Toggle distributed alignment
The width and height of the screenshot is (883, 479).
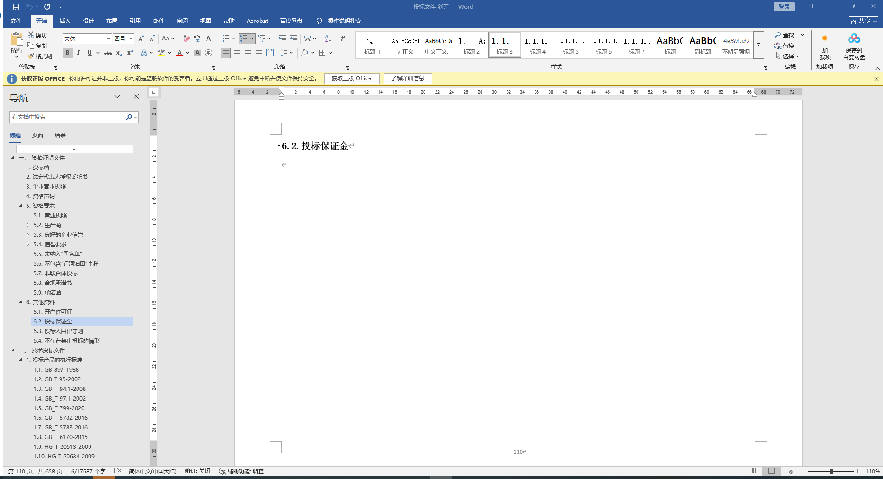pyautogui.click(x=270, y=53)
